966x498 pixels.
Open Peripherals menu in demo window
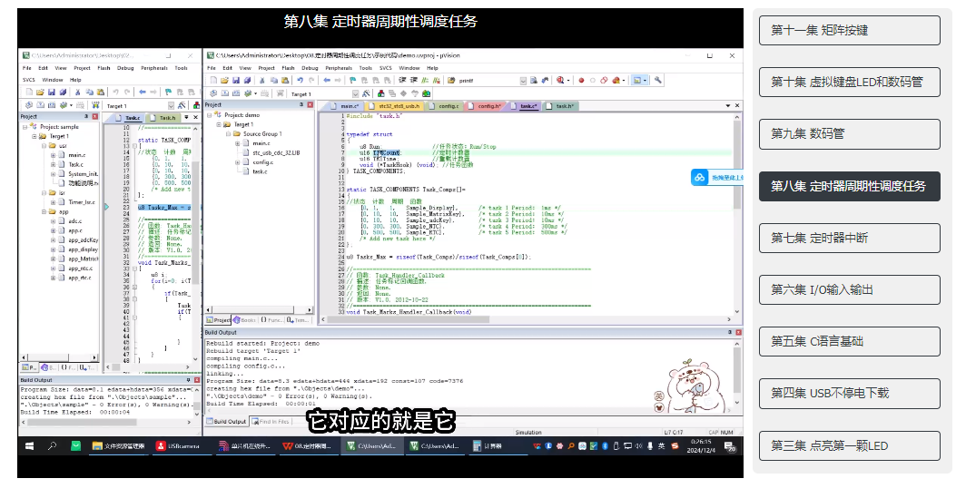[x=339, y=68]
